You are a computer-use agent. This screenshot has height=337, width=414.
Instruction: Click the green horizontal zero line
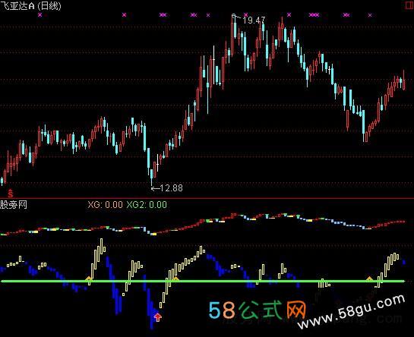[x=203, y=282]
